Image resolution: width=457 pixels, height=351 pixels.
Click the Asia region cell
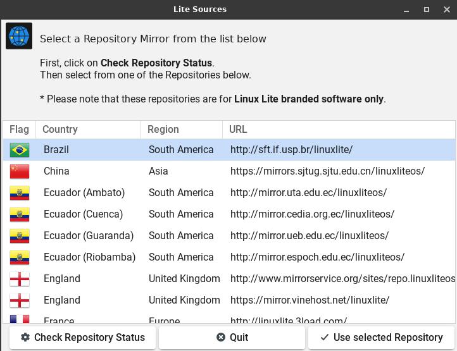158,171
